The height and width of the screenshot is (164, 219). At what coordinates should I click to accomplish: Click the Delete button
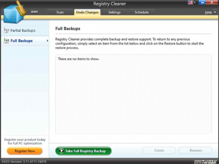[x=159, y=151]
